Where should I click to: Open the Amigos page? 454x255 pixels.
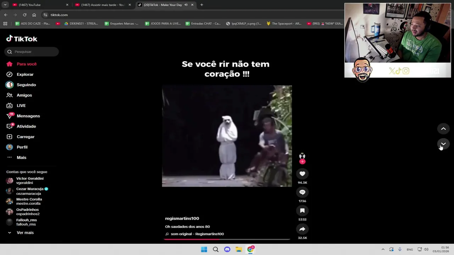point(19,95)
